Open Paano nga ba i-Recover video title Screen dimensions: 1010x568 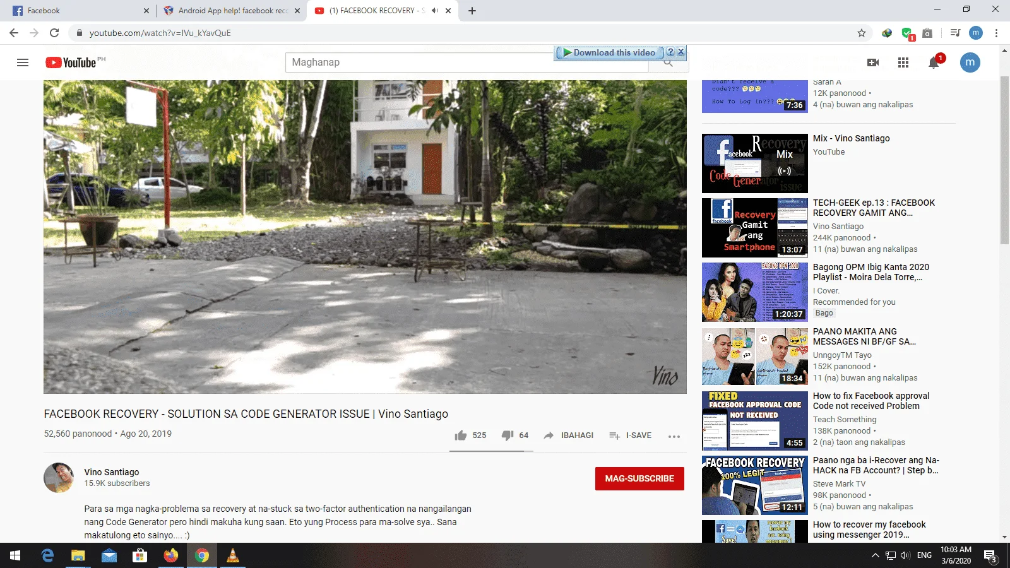876,465
